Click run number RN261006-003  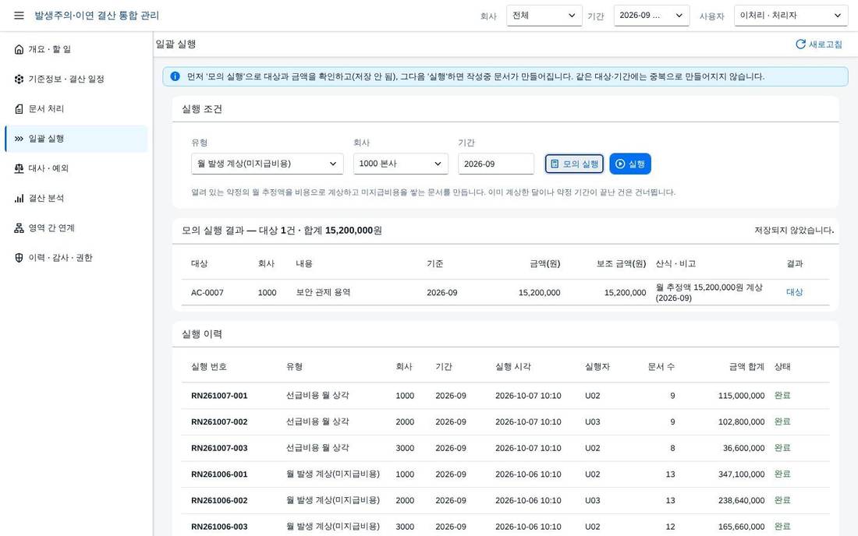click(x=219, y=527)
